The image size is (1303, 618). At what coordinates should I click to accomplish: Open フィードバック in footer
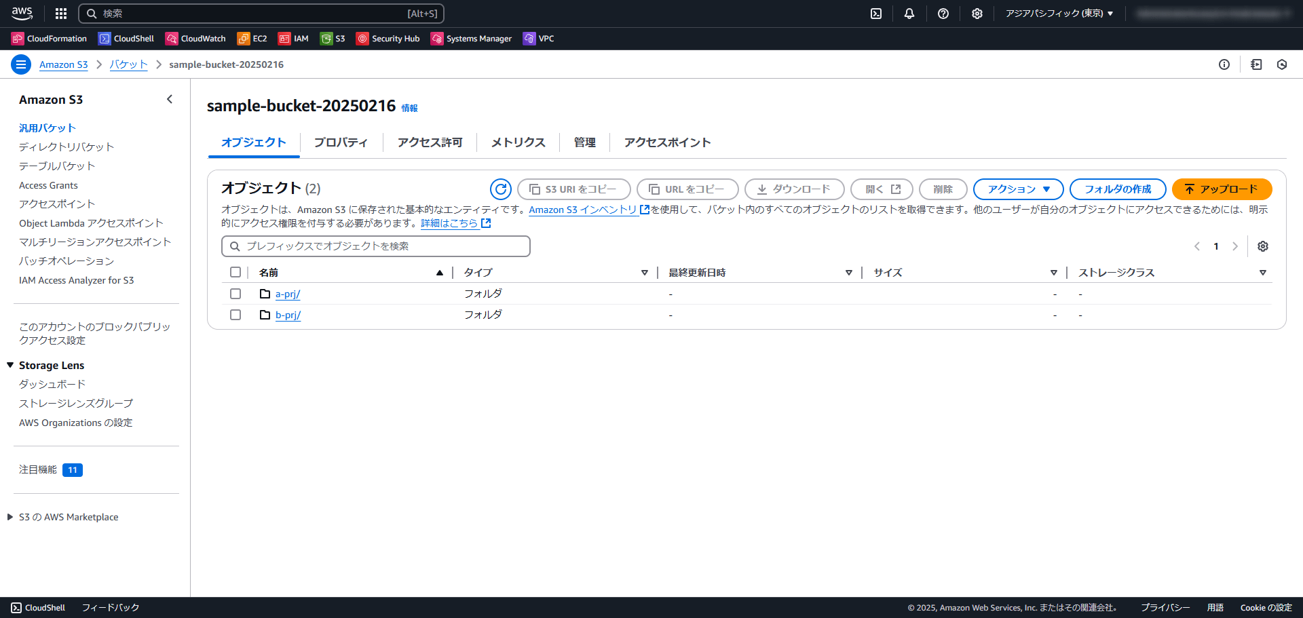111,608
